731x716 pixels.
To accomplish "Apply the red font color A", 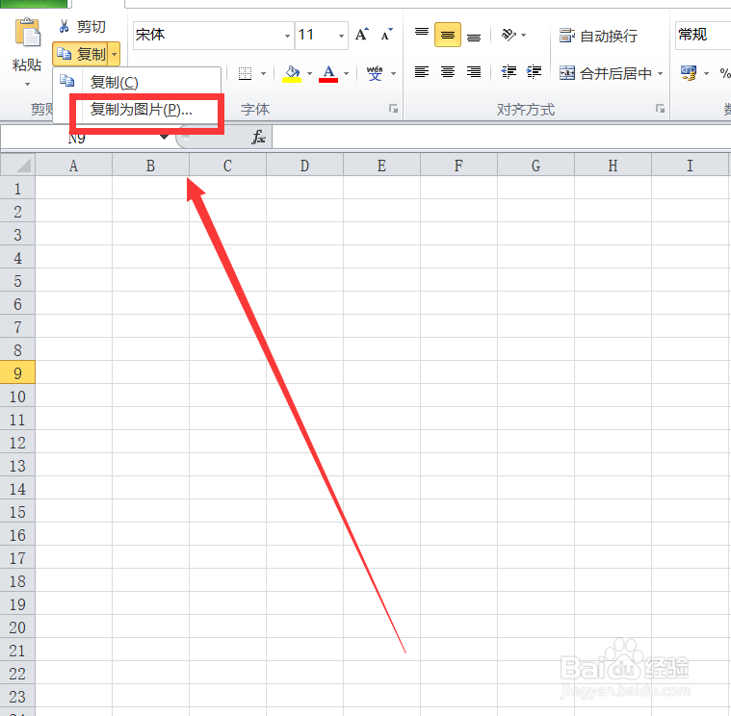I will point(328,73).
